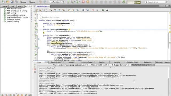This screenshot has width=171, height=96.
Task: Jump to the previous bookmark
Action: pos(69,10)
